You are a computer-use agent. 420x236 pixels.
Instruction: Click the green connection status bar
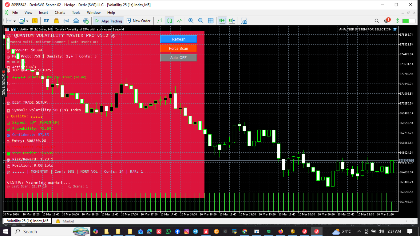[409, 21]
